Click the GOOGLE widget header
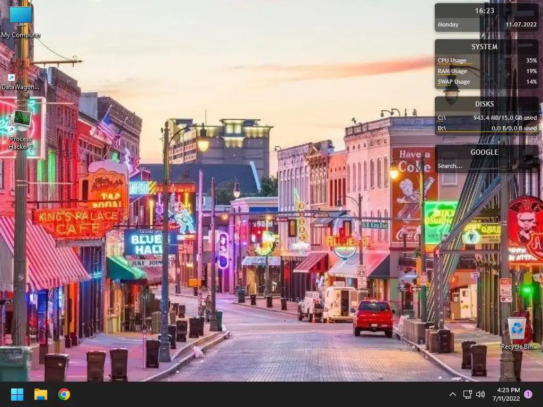The height and width of the screenshot is (407, 543). point(485,152)
